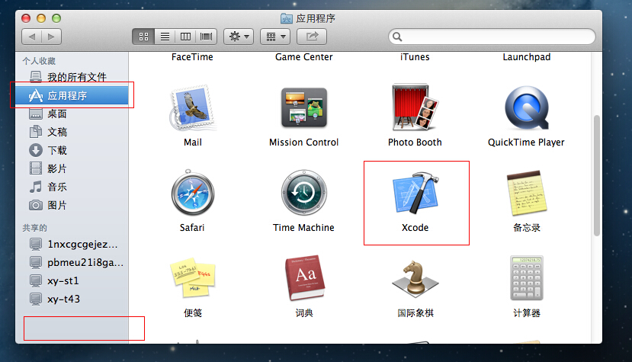Image resolution: width=632 pixels, height=362 pixels.
Task: Click the Game Center label
Action: [x=304, y=57]
